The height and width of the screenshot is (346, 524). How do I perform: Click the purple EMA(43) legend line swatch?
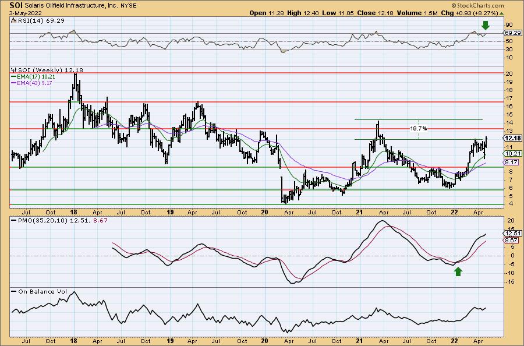coord(14,83)
